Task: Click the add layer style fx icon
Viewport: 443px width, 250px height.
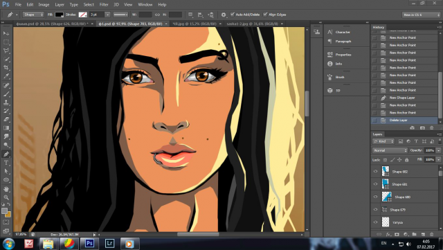Action: pos(388,234)
